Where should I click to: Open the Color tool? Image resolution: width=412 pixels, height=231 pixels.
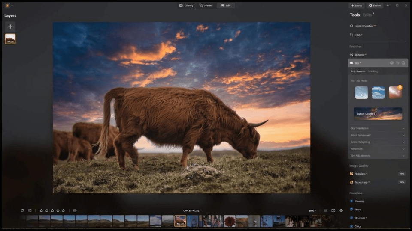click(355, 226)
